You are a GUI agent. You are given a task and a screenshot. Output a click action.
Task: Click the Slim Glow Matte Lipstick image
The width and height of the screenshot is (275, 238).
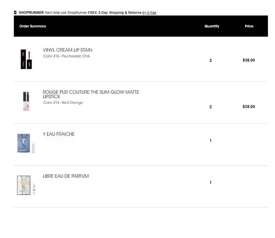click(26, 101)
